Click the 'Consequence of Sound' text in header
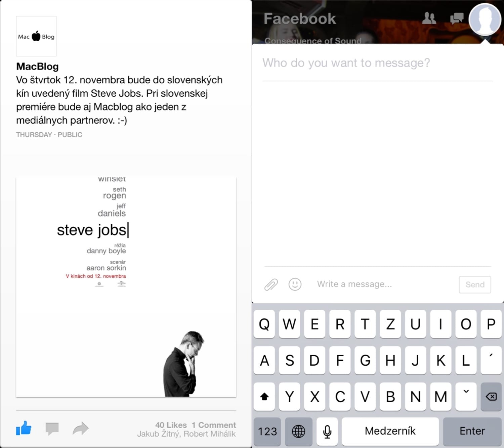The width and height of the screenshot is (504, 448). pyautogui.click(x=313, y=41)
